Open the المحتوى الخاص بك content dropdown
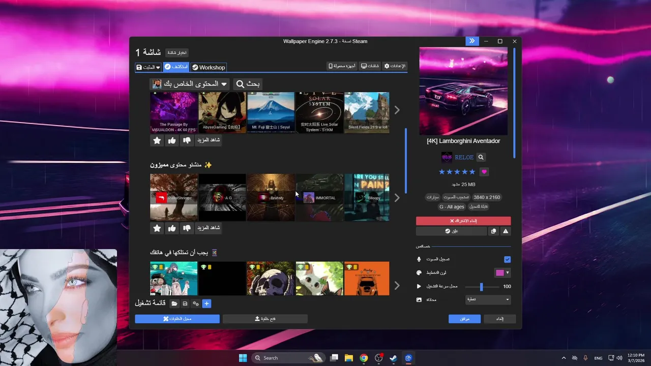This screenshot has width=651, height=366. [x=190, y=84]
